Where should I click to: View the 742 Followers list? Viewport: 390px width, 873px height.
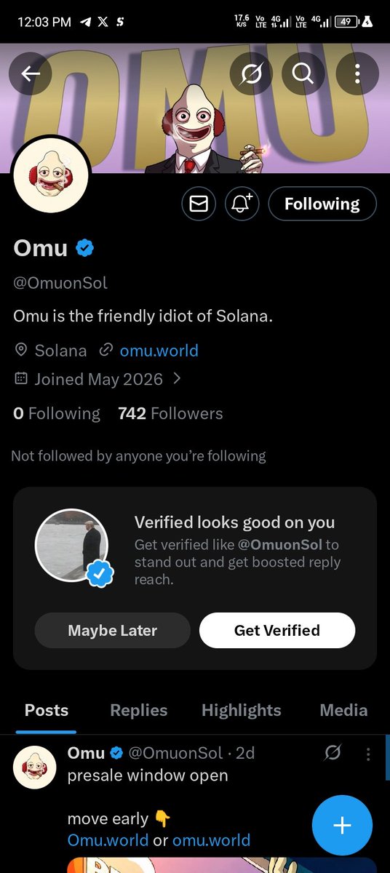pos(170,414)
